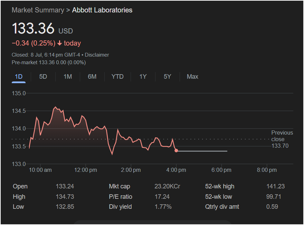Click the 52-wk high label
The image size is (304, 225).
(x=220, y=186)
